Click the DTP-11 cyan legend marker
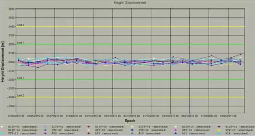The width and height of the screenshot is (255, 136). [2, 133]
